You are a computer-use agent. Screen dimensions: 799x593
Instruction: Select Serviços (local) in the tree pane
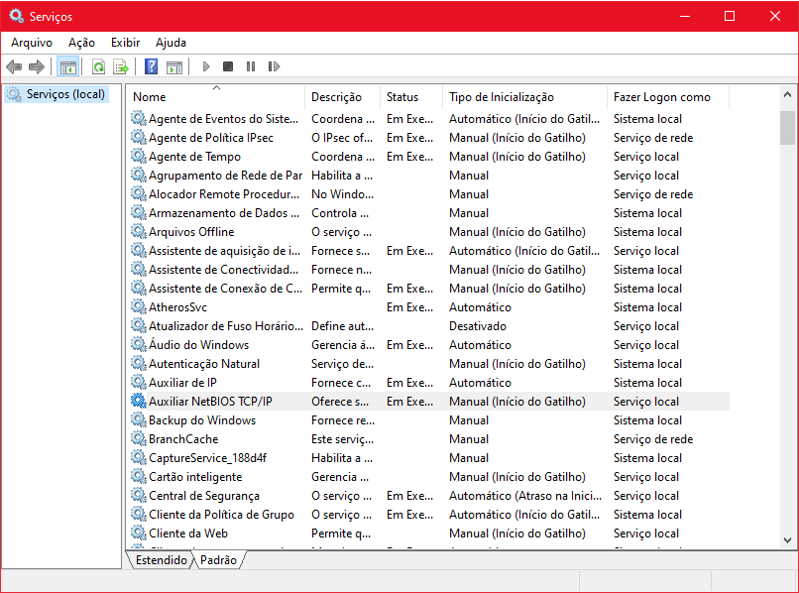pyautogui.click(x=65, y=94)
